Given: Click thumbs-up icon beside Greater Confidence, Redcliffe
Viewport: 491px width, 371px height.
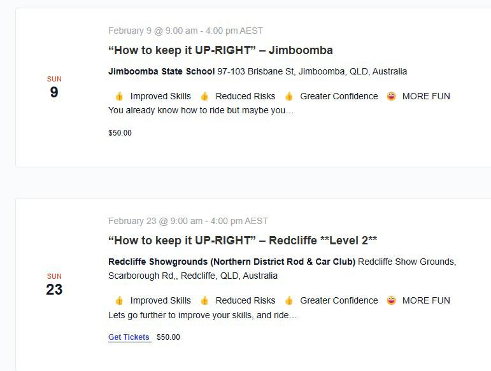Looking at the screenshot, I should coord(289,301).
